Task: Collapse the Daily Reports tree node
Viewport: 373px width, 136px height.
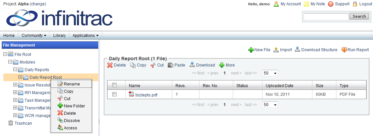Action: point(15,69)
